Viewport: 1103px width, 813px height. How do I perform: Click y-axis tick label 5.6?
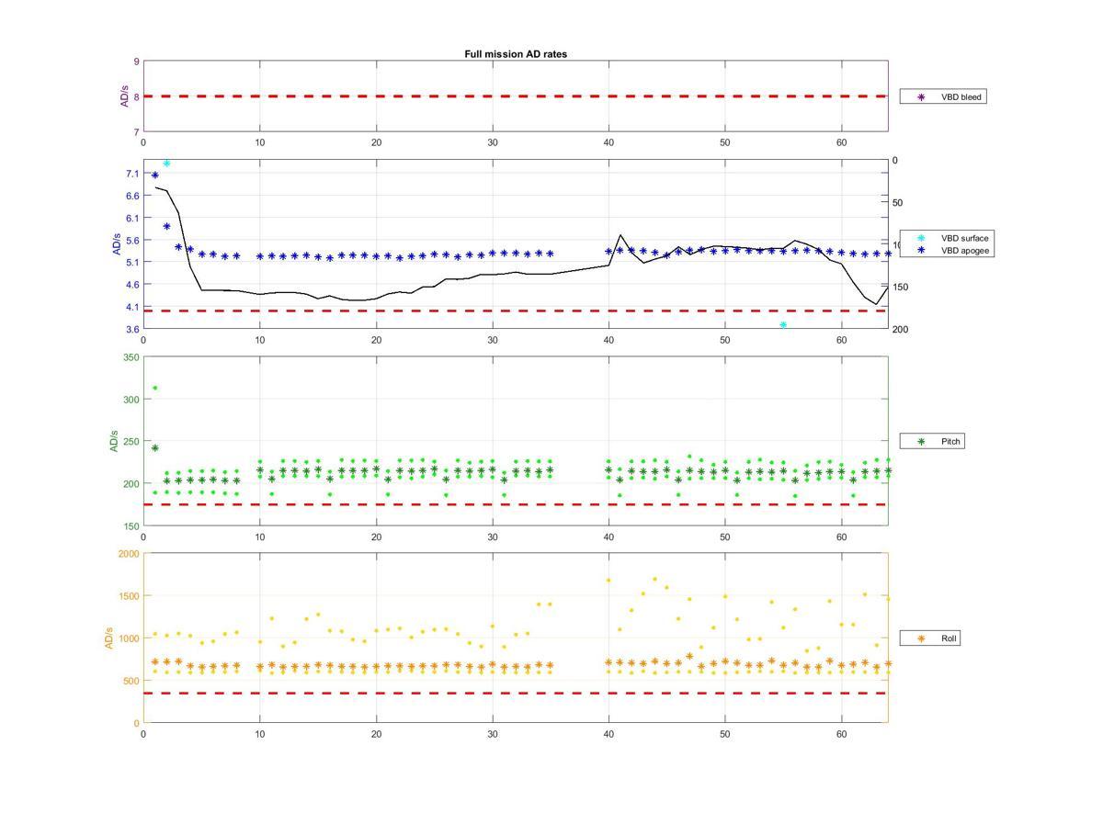(132, 241)
